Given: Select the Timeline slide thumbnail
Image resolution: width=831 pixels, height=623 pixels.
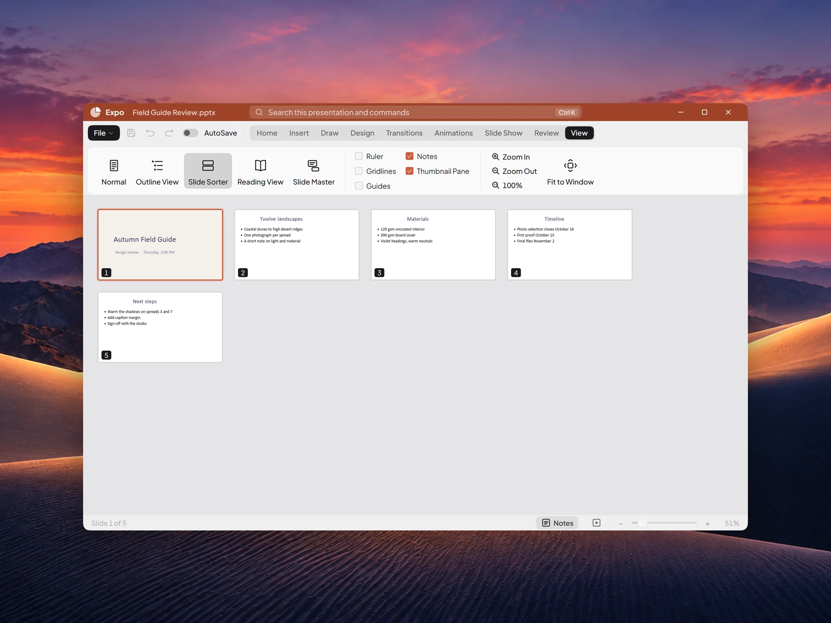Looking at the screenshot, I should click(570, 245).
